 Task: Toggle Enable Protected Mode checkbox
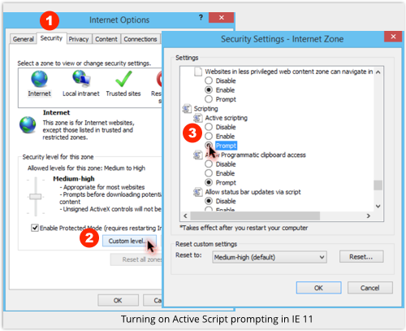point(35,228)
